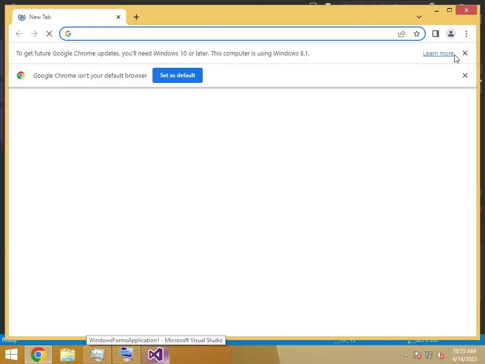485x364 pixels.
Task: Select the New Tab tab
Action: [69, 17]
